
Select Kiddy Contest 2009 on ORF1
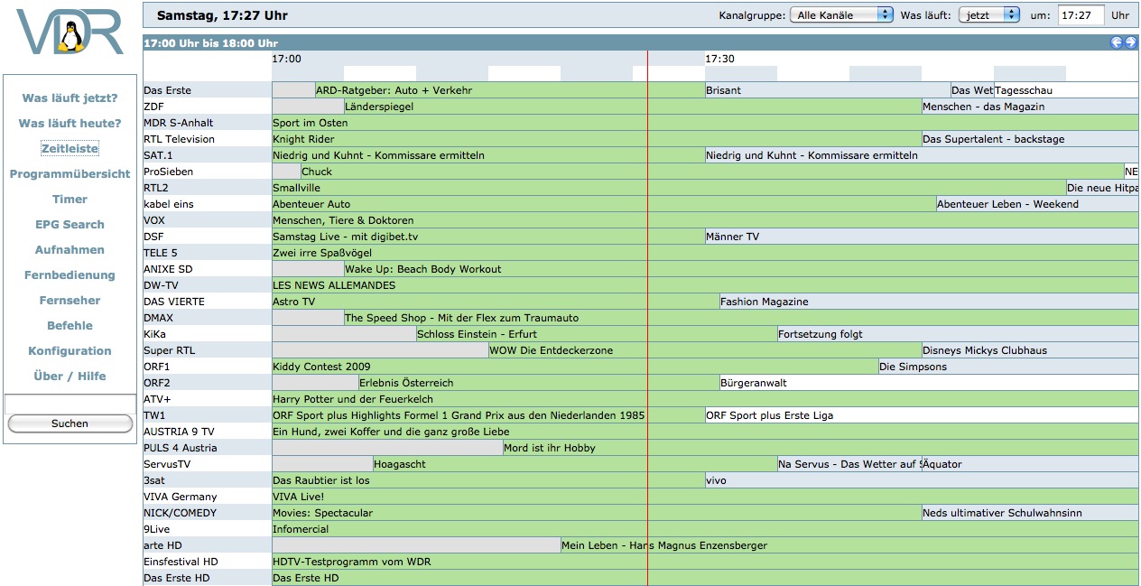(x=575, y=367)
